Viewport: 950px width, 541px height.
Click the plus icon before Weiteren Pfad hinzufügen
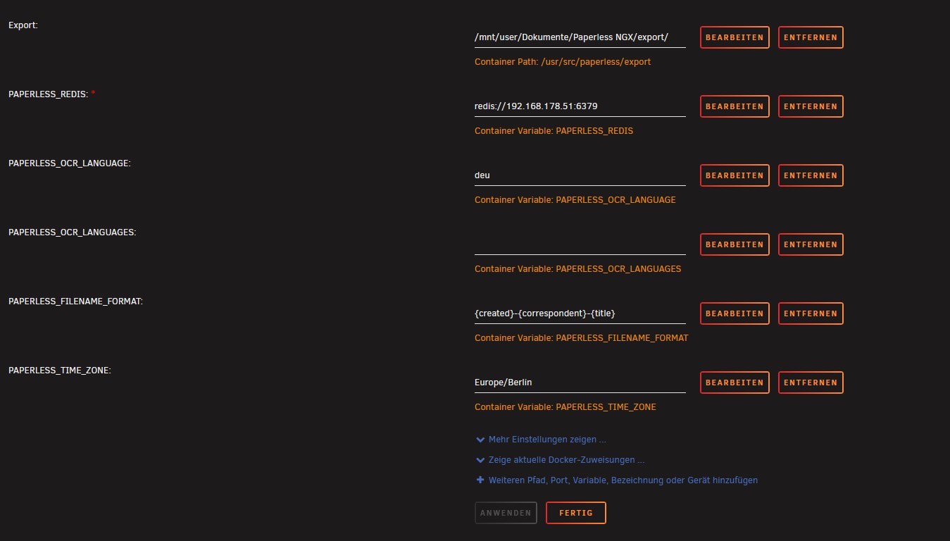point(480,480)
